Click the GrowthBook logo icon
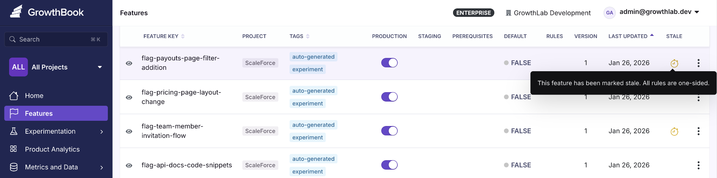This screenshot has height=178, width=717. tap(16, 11)
